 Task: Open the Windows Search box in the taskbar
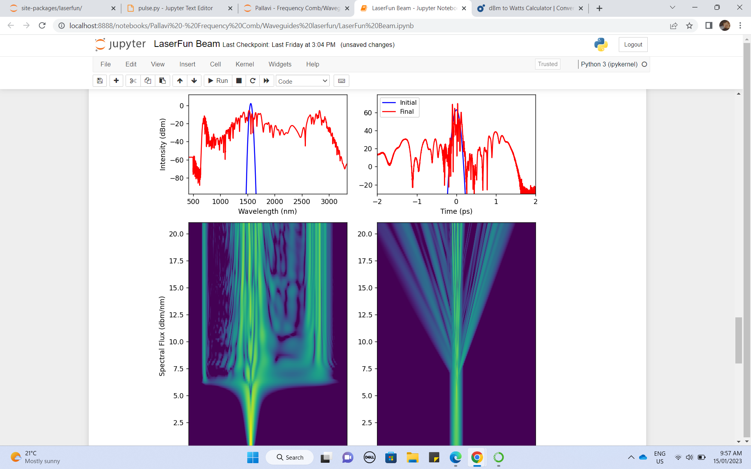(289, 457)
